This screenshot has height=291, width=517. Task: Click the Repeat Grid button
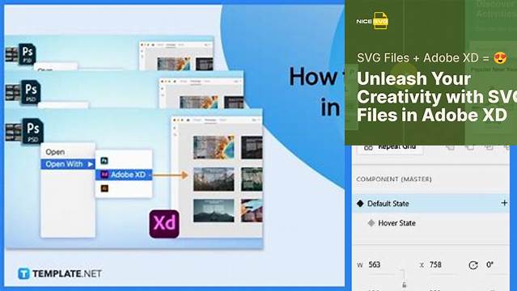click(390, 147)
